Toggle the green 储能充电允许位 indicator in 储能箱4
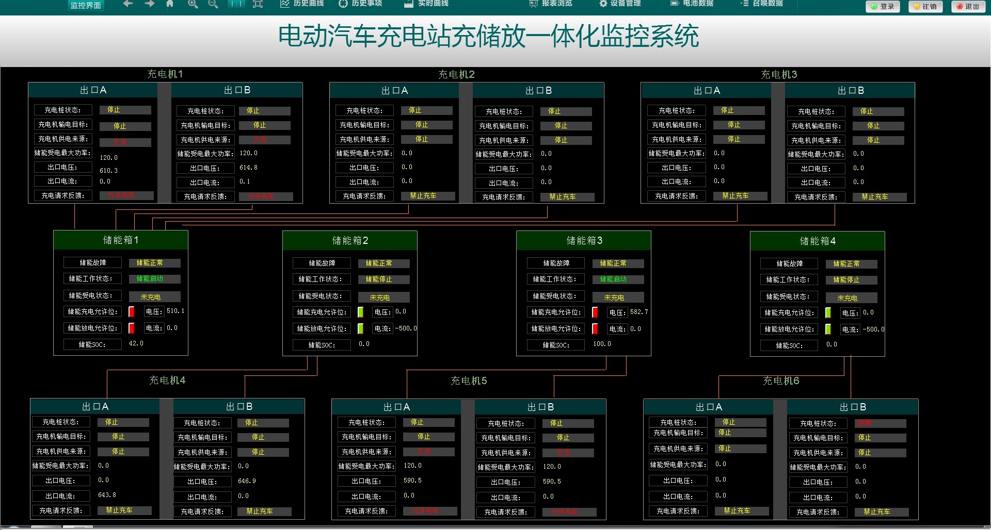991x530 pixels. pos(828,312)
